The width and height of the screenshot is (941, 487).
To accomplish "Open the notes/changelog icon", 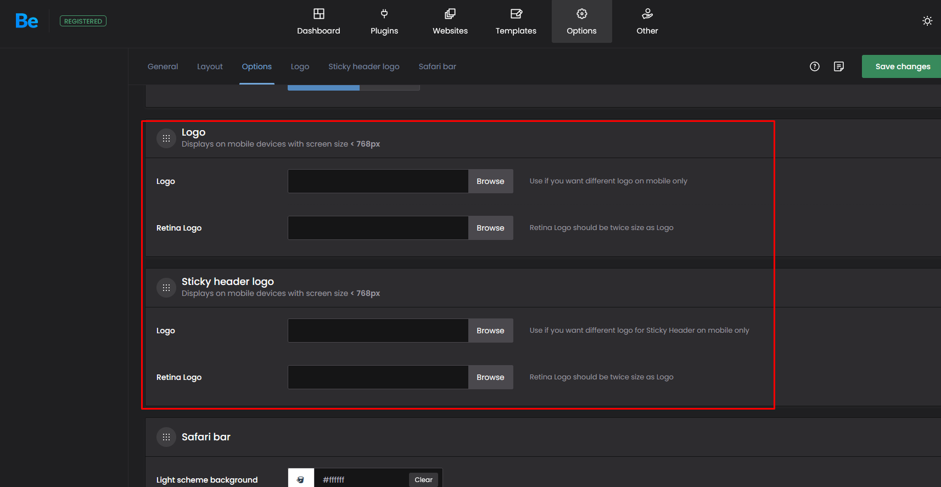I will 839,66.
